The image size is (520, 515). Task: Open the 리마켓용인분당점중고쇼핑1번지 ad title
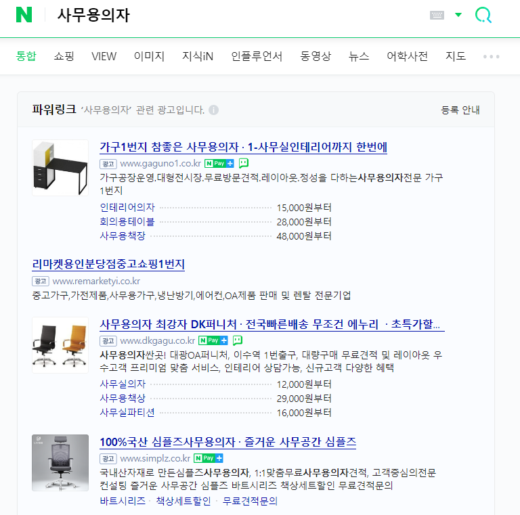point(108,264)
